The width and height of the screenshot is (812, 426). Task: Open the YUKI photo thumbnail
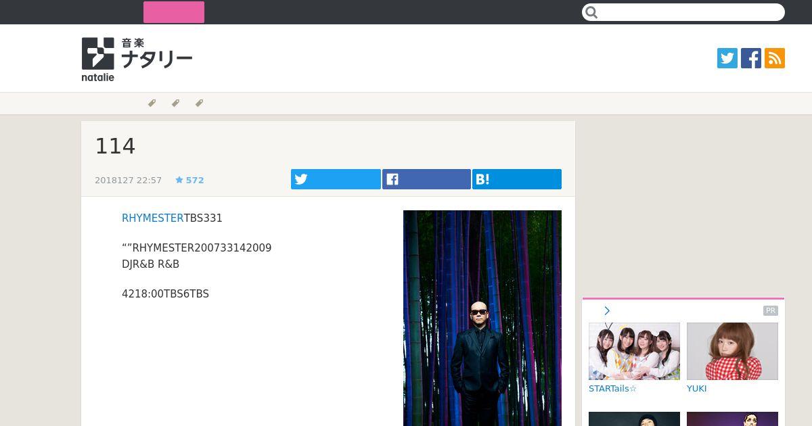point(732,351)
